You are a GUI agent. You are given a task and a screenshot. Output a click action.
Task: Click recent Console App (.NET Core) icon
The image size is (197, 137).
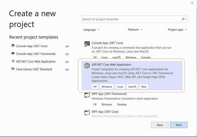pos(13,46)
